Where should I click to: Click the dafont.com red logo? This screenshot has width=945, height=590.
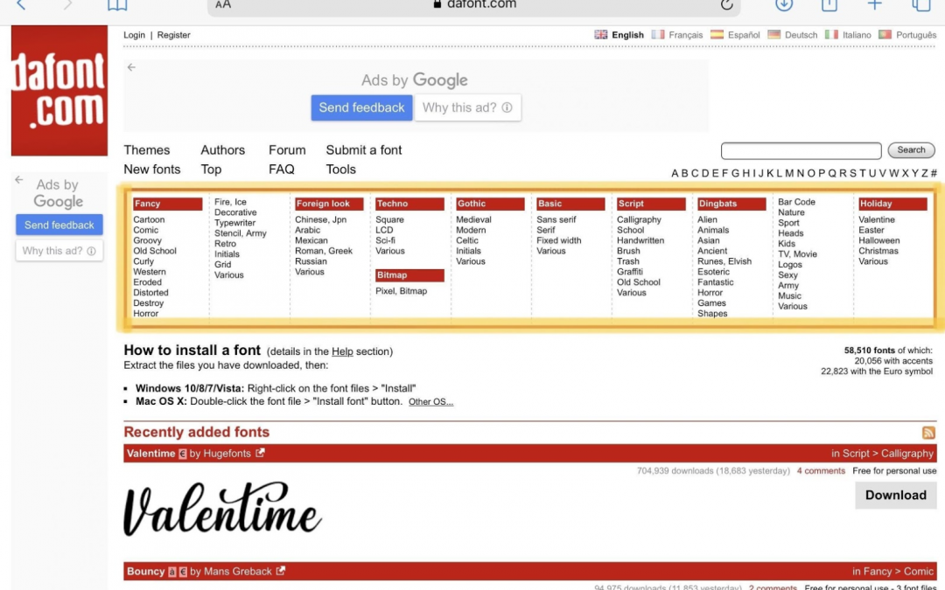[x=59, y=90]
